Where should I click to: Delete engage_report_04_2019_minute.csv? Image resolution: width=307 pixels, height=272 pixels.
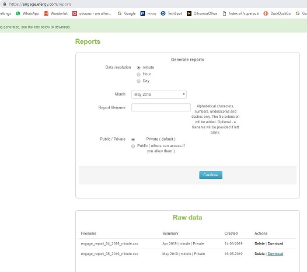click(x=260, y=243)
